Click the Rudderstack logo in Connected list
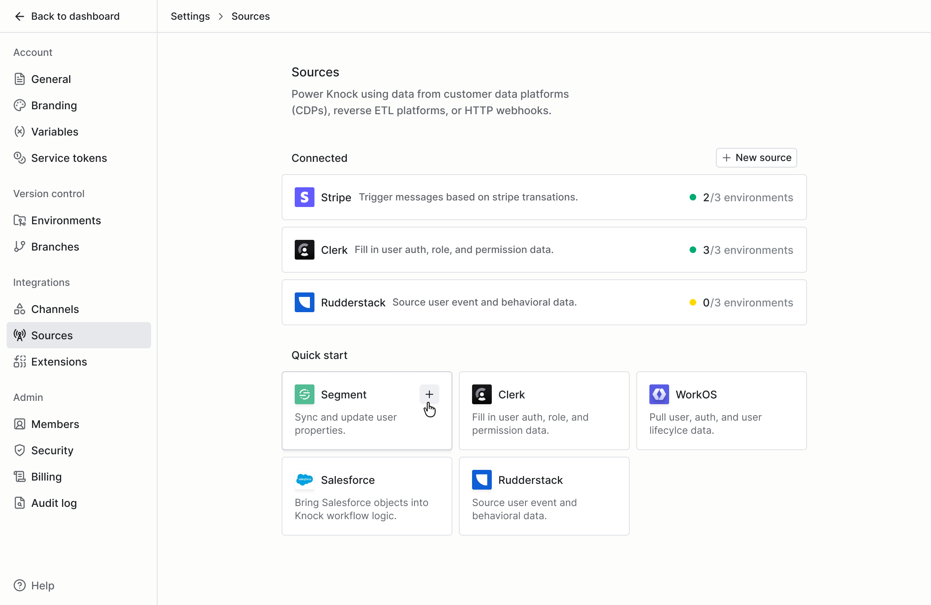Image resolution: width=931 pixels, height=605 pixels. point(304,302)
